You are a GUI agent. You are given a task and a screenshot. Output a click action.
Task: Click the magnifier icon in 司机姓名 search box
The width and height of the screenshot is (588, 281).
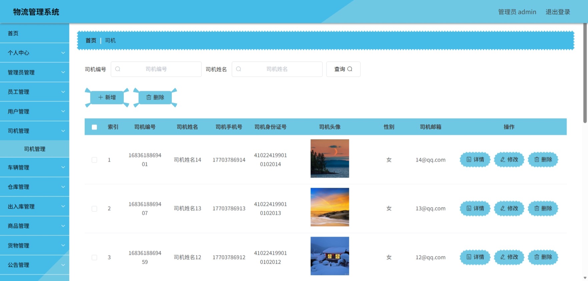point(238,69)
